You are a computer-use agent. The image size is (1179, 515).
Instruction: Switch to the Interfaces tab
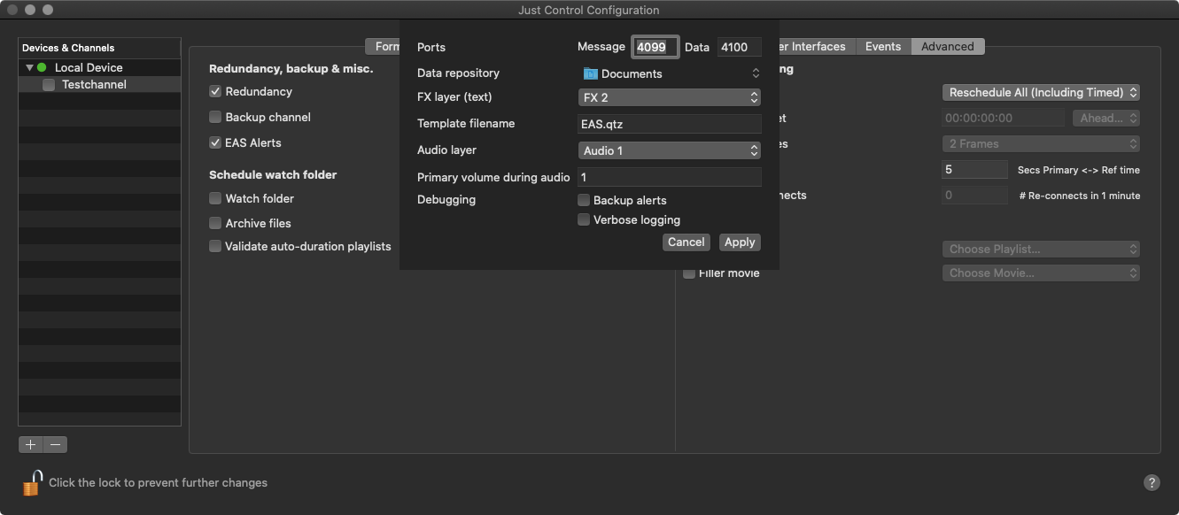point(818,46)
